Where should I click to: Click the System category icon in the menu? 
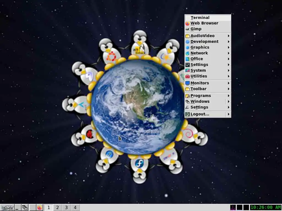[x=187, y=70]
